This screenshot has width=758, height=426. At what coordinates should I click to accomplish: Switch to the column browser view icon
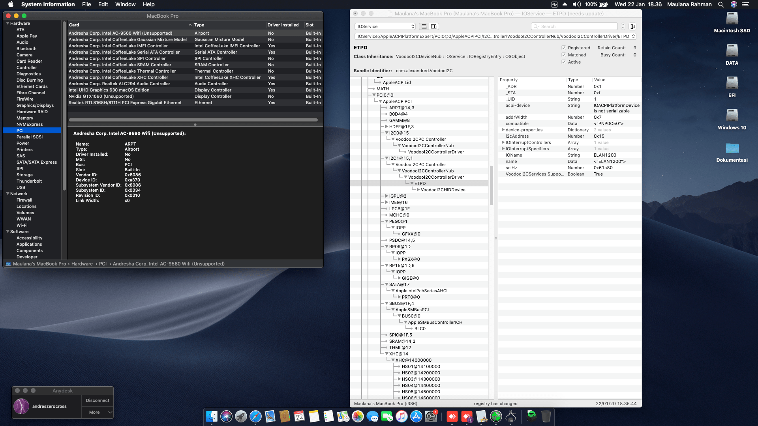(x=433, y=26)
